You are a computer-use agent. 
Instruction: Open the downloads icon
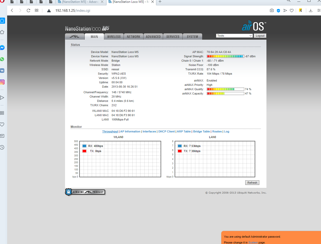tap(311, 10)
